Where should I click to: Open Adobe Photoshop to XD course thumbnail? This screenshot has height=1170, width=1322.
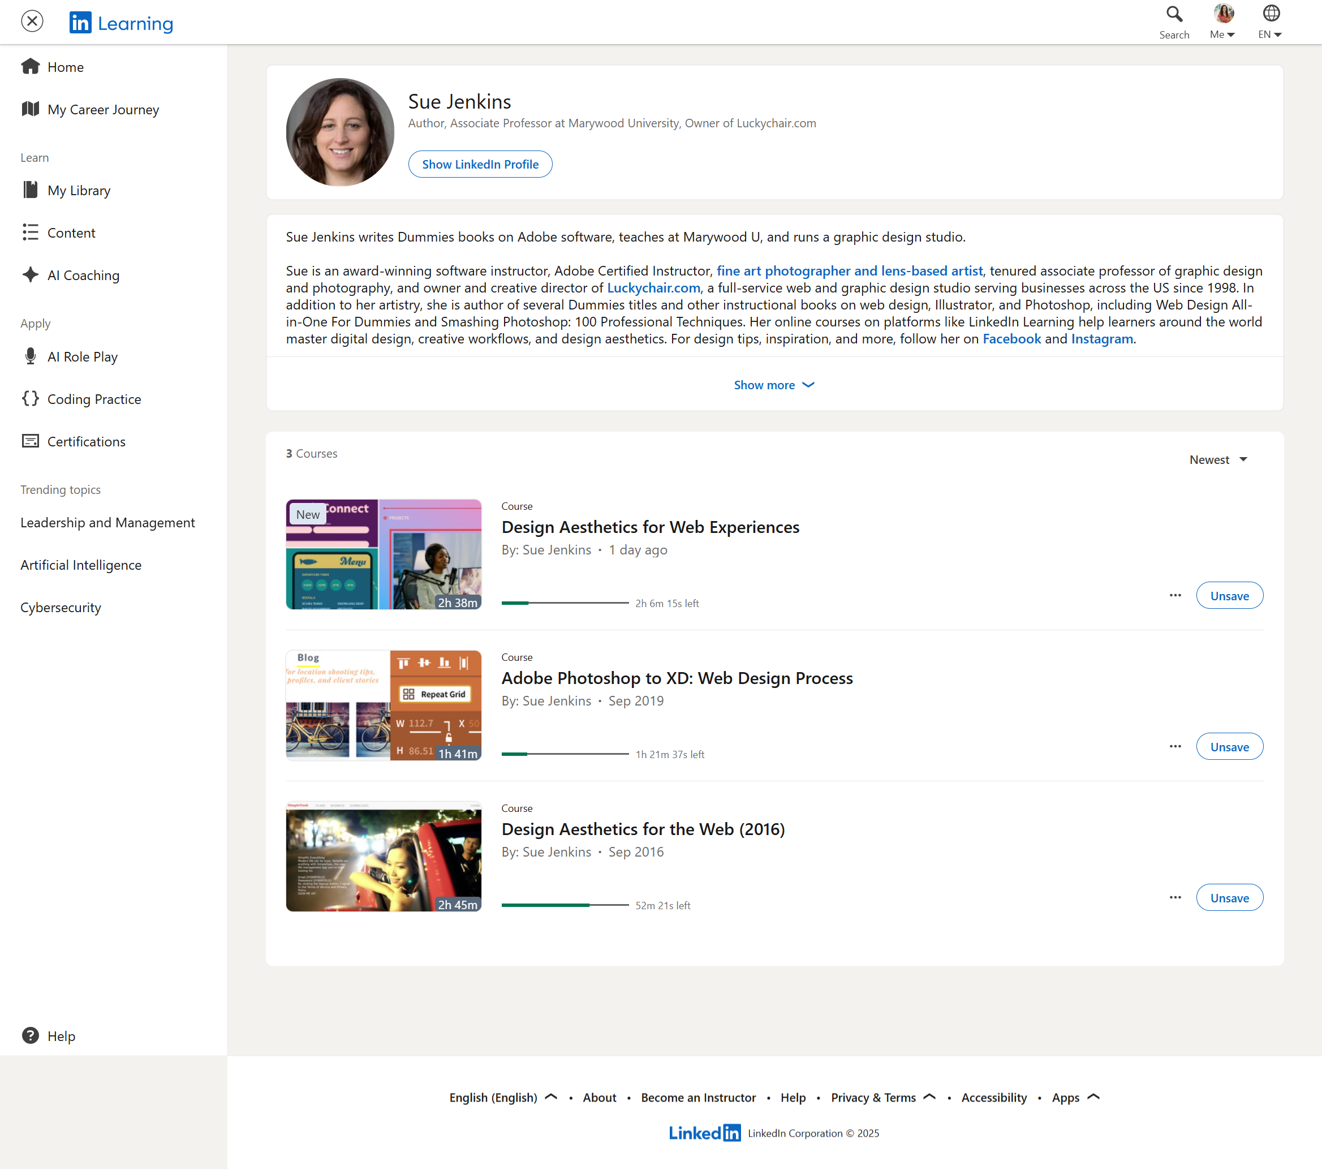pyautogui.click(x=384, y=705)
